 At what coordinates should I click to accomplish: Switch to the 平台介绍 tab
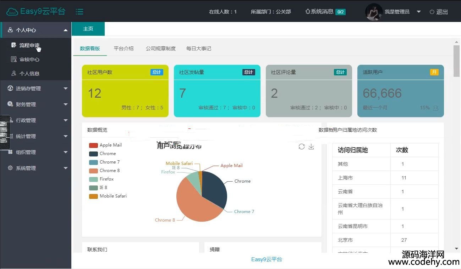(124, 48)
